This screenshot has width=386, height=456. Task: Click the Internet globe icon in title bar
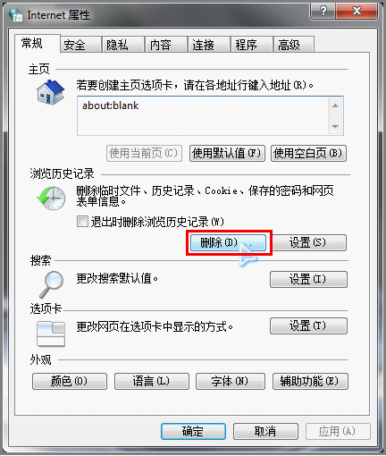pos(15,14)
